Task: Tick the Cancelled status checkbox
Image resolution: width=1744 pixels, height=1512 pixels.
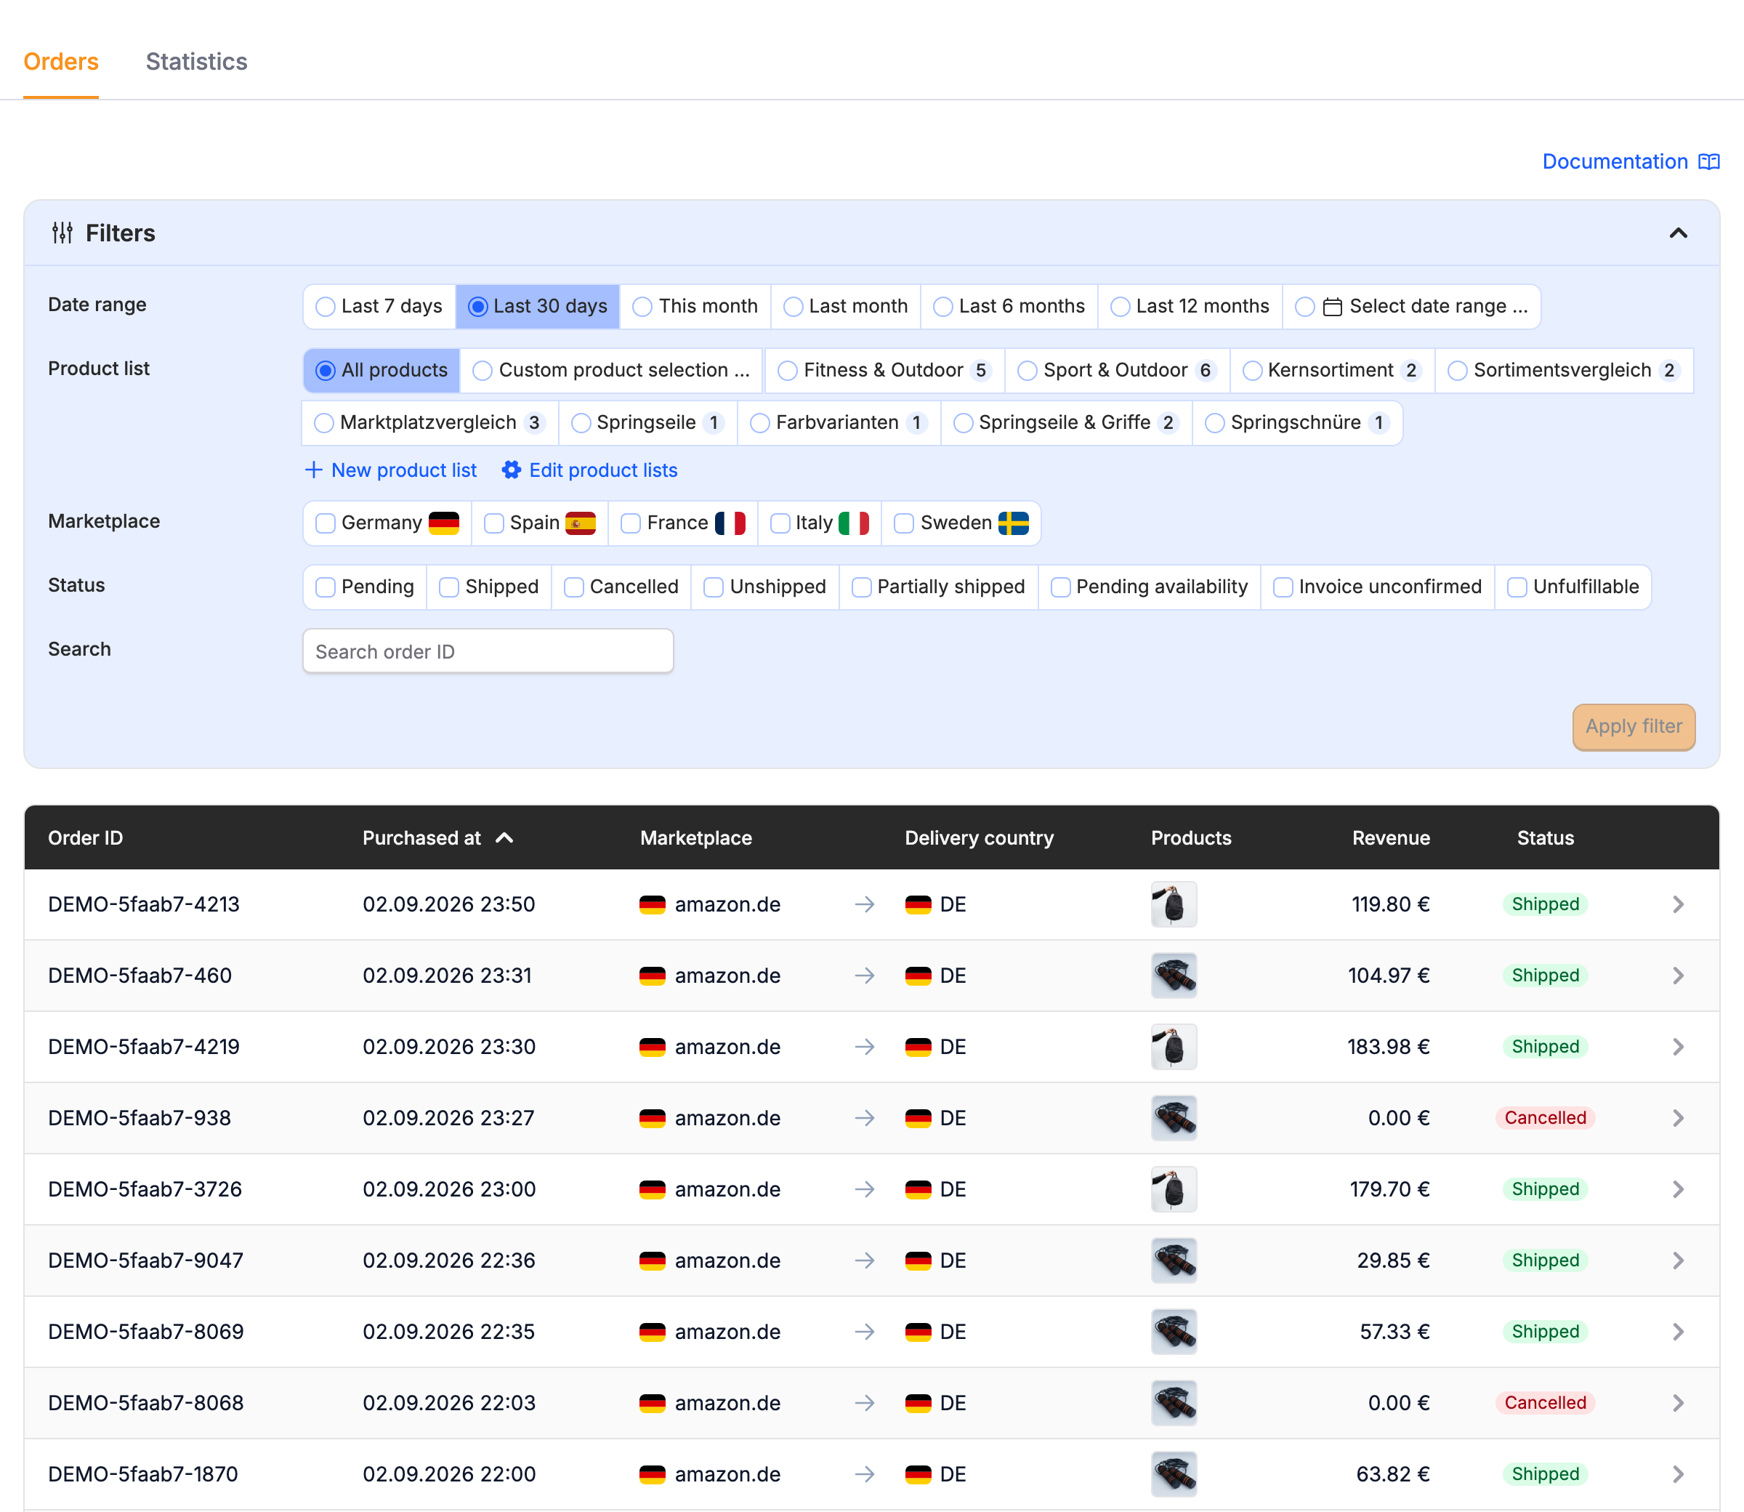Action: click(573, 587)
